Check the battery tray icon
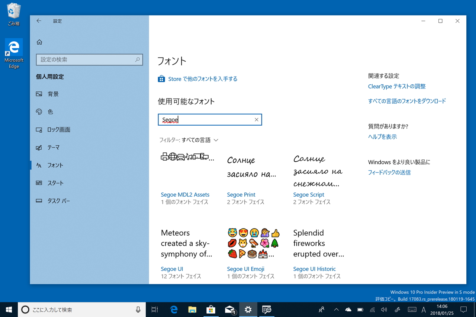Screen dimensions: 476x317 point(360,310)
